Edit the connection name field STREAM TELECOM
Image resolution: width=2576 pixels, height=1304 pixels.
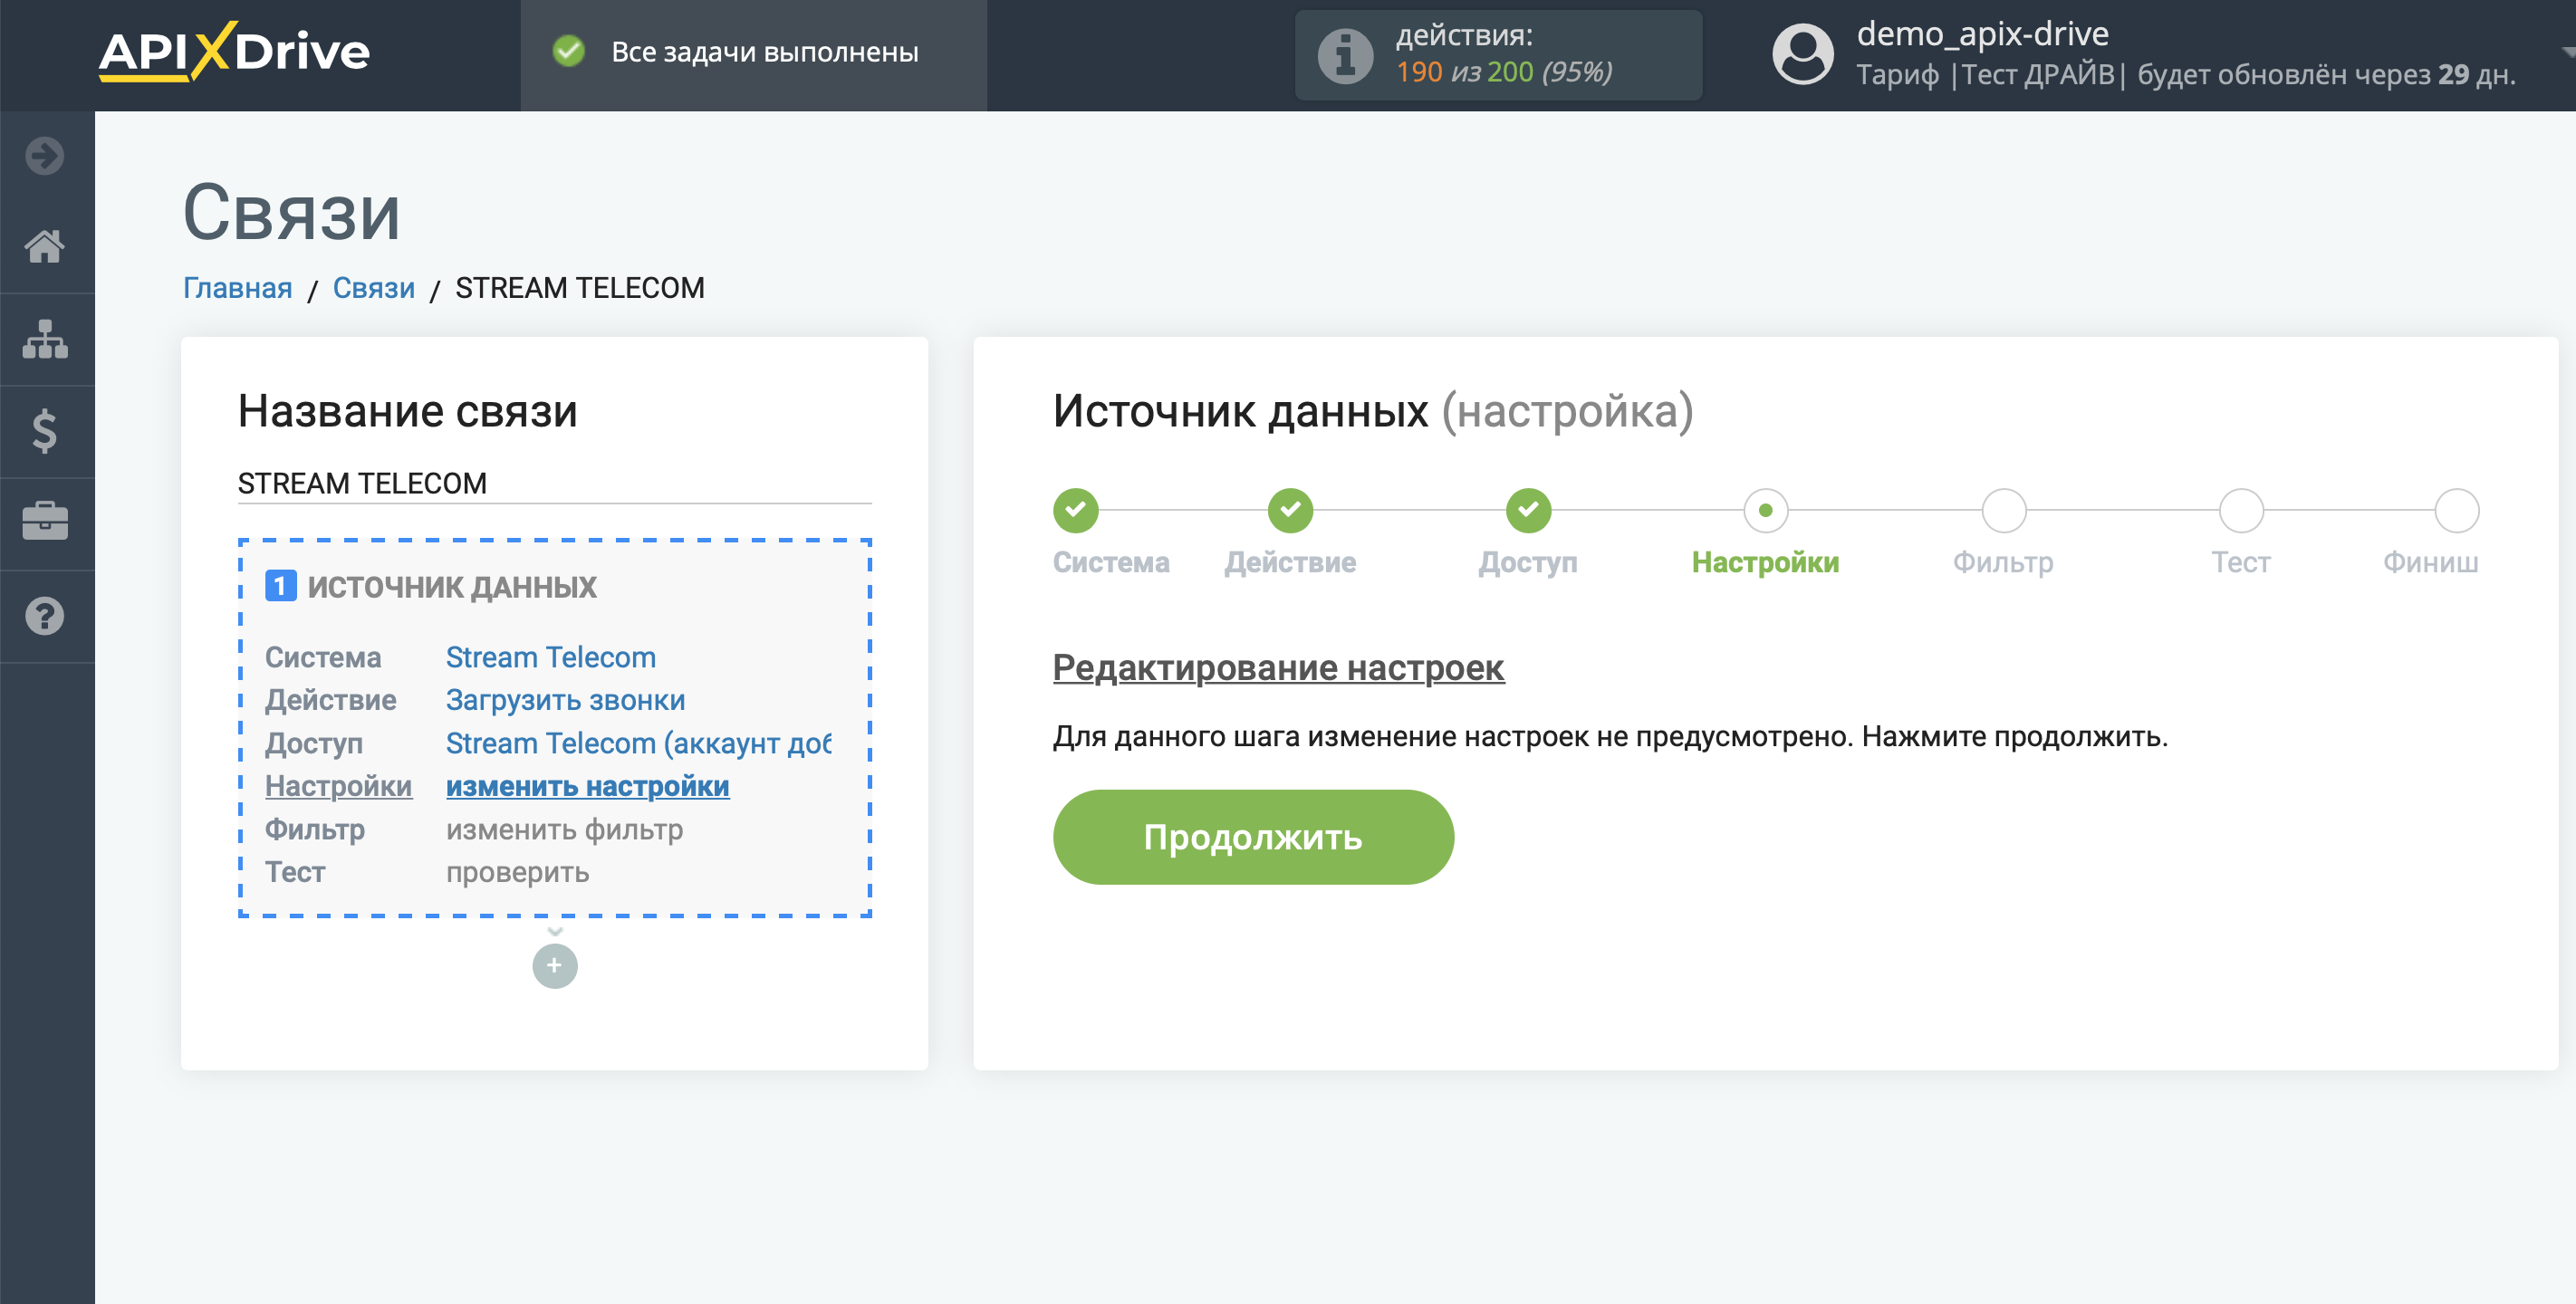(x=554, y=483)
